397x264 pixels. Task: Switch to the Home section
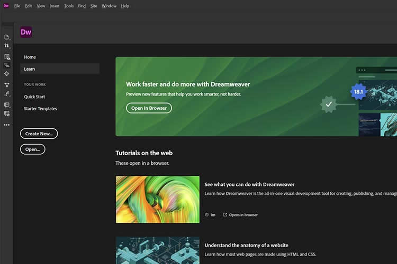click(x=30, y=57)
